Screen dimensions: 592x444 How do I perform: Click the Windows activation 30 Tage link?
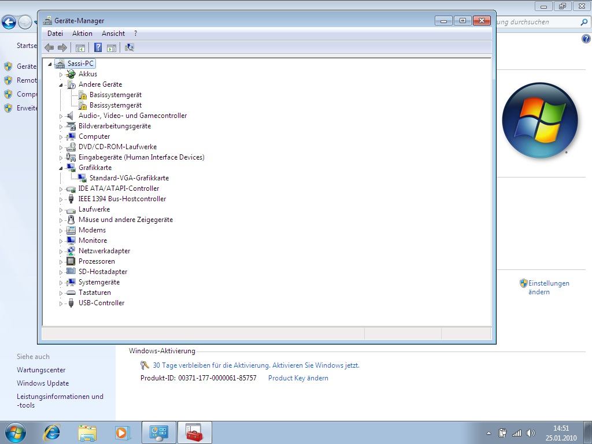[x=256, y=365]
